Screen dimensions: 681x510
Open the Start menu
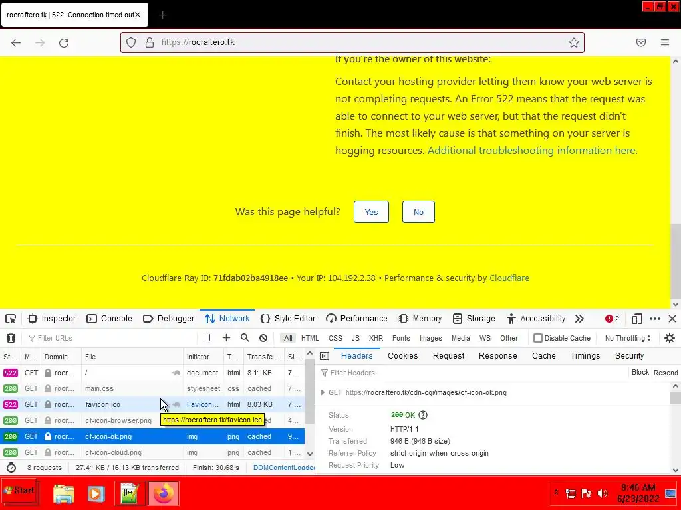tap(19, 491)
